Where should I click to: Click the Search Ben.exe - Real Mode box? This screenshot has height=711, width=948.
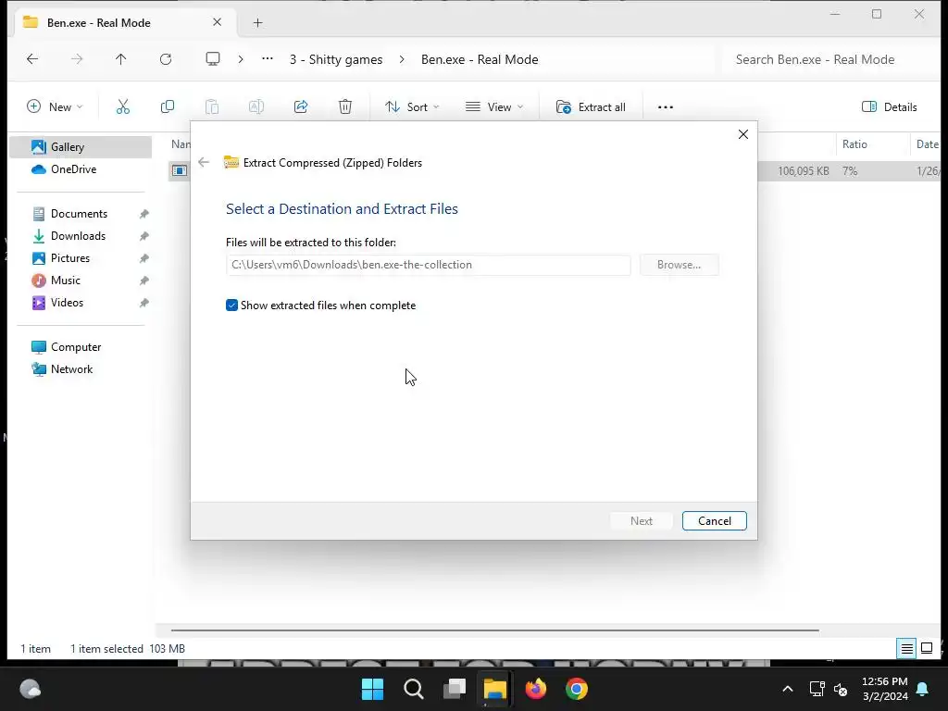click(x=830, y=59)
